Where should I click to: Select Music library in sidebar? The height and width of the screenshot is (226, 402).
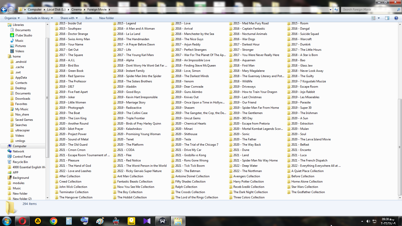(19, 41)
